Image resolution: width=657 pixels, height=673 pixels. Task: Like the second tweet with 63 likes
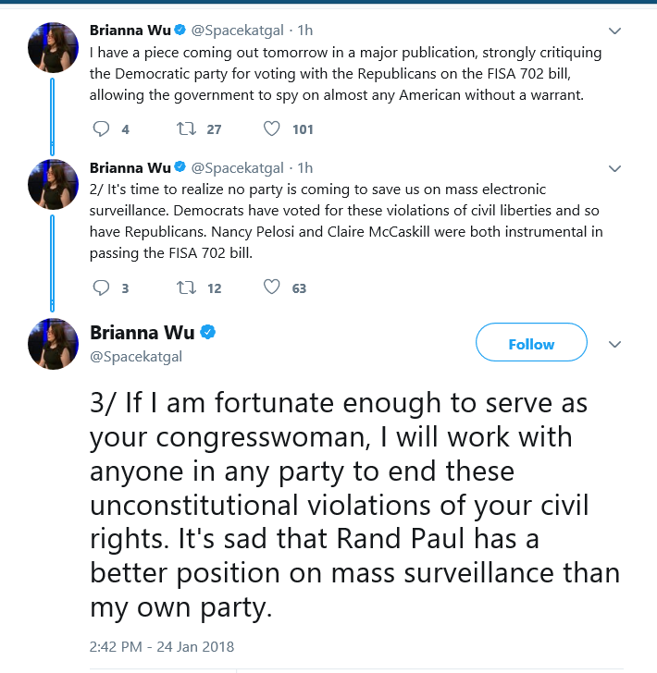271,288
